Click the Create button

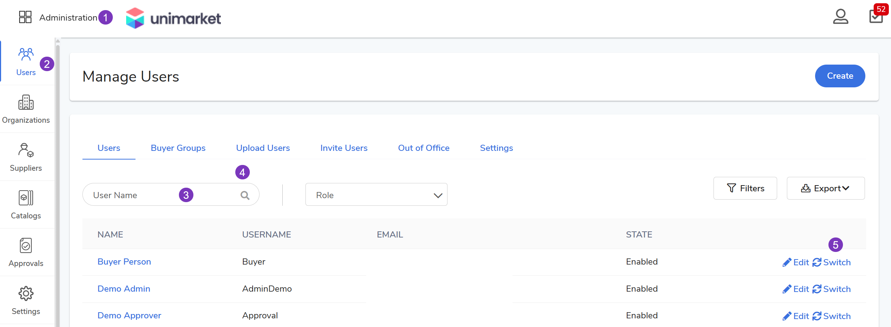(840, 76)
